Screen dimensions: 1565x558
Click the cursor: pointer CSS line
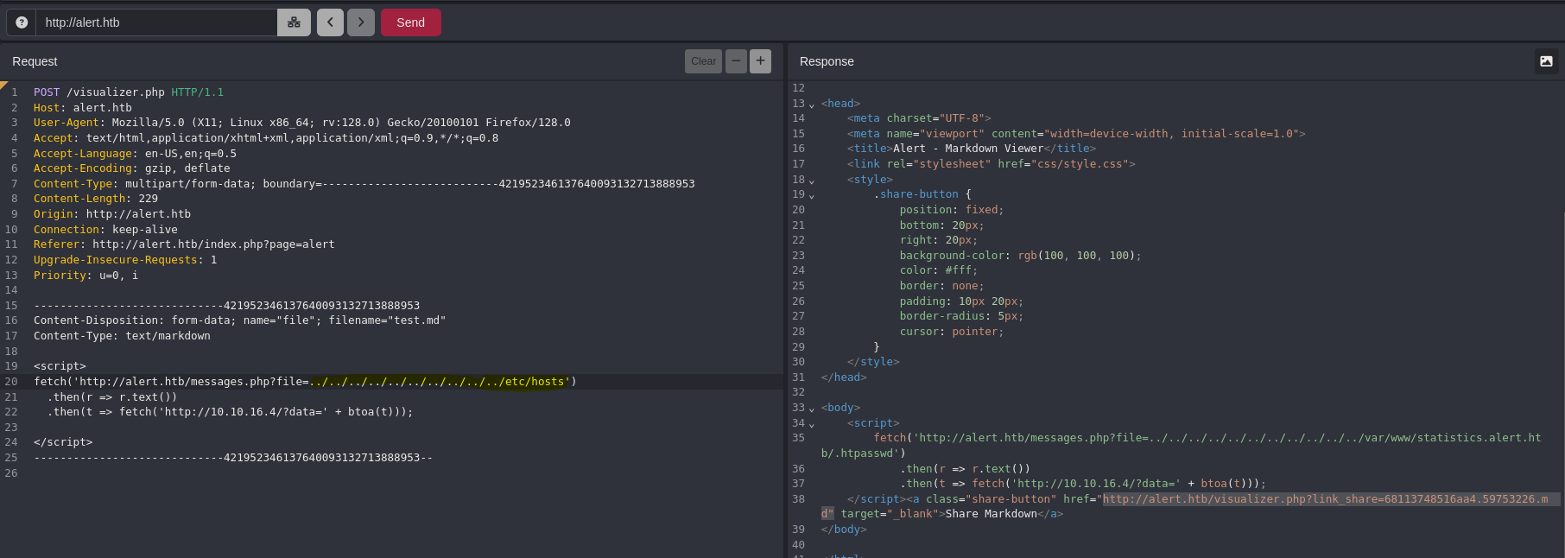[x=952, y=332]
